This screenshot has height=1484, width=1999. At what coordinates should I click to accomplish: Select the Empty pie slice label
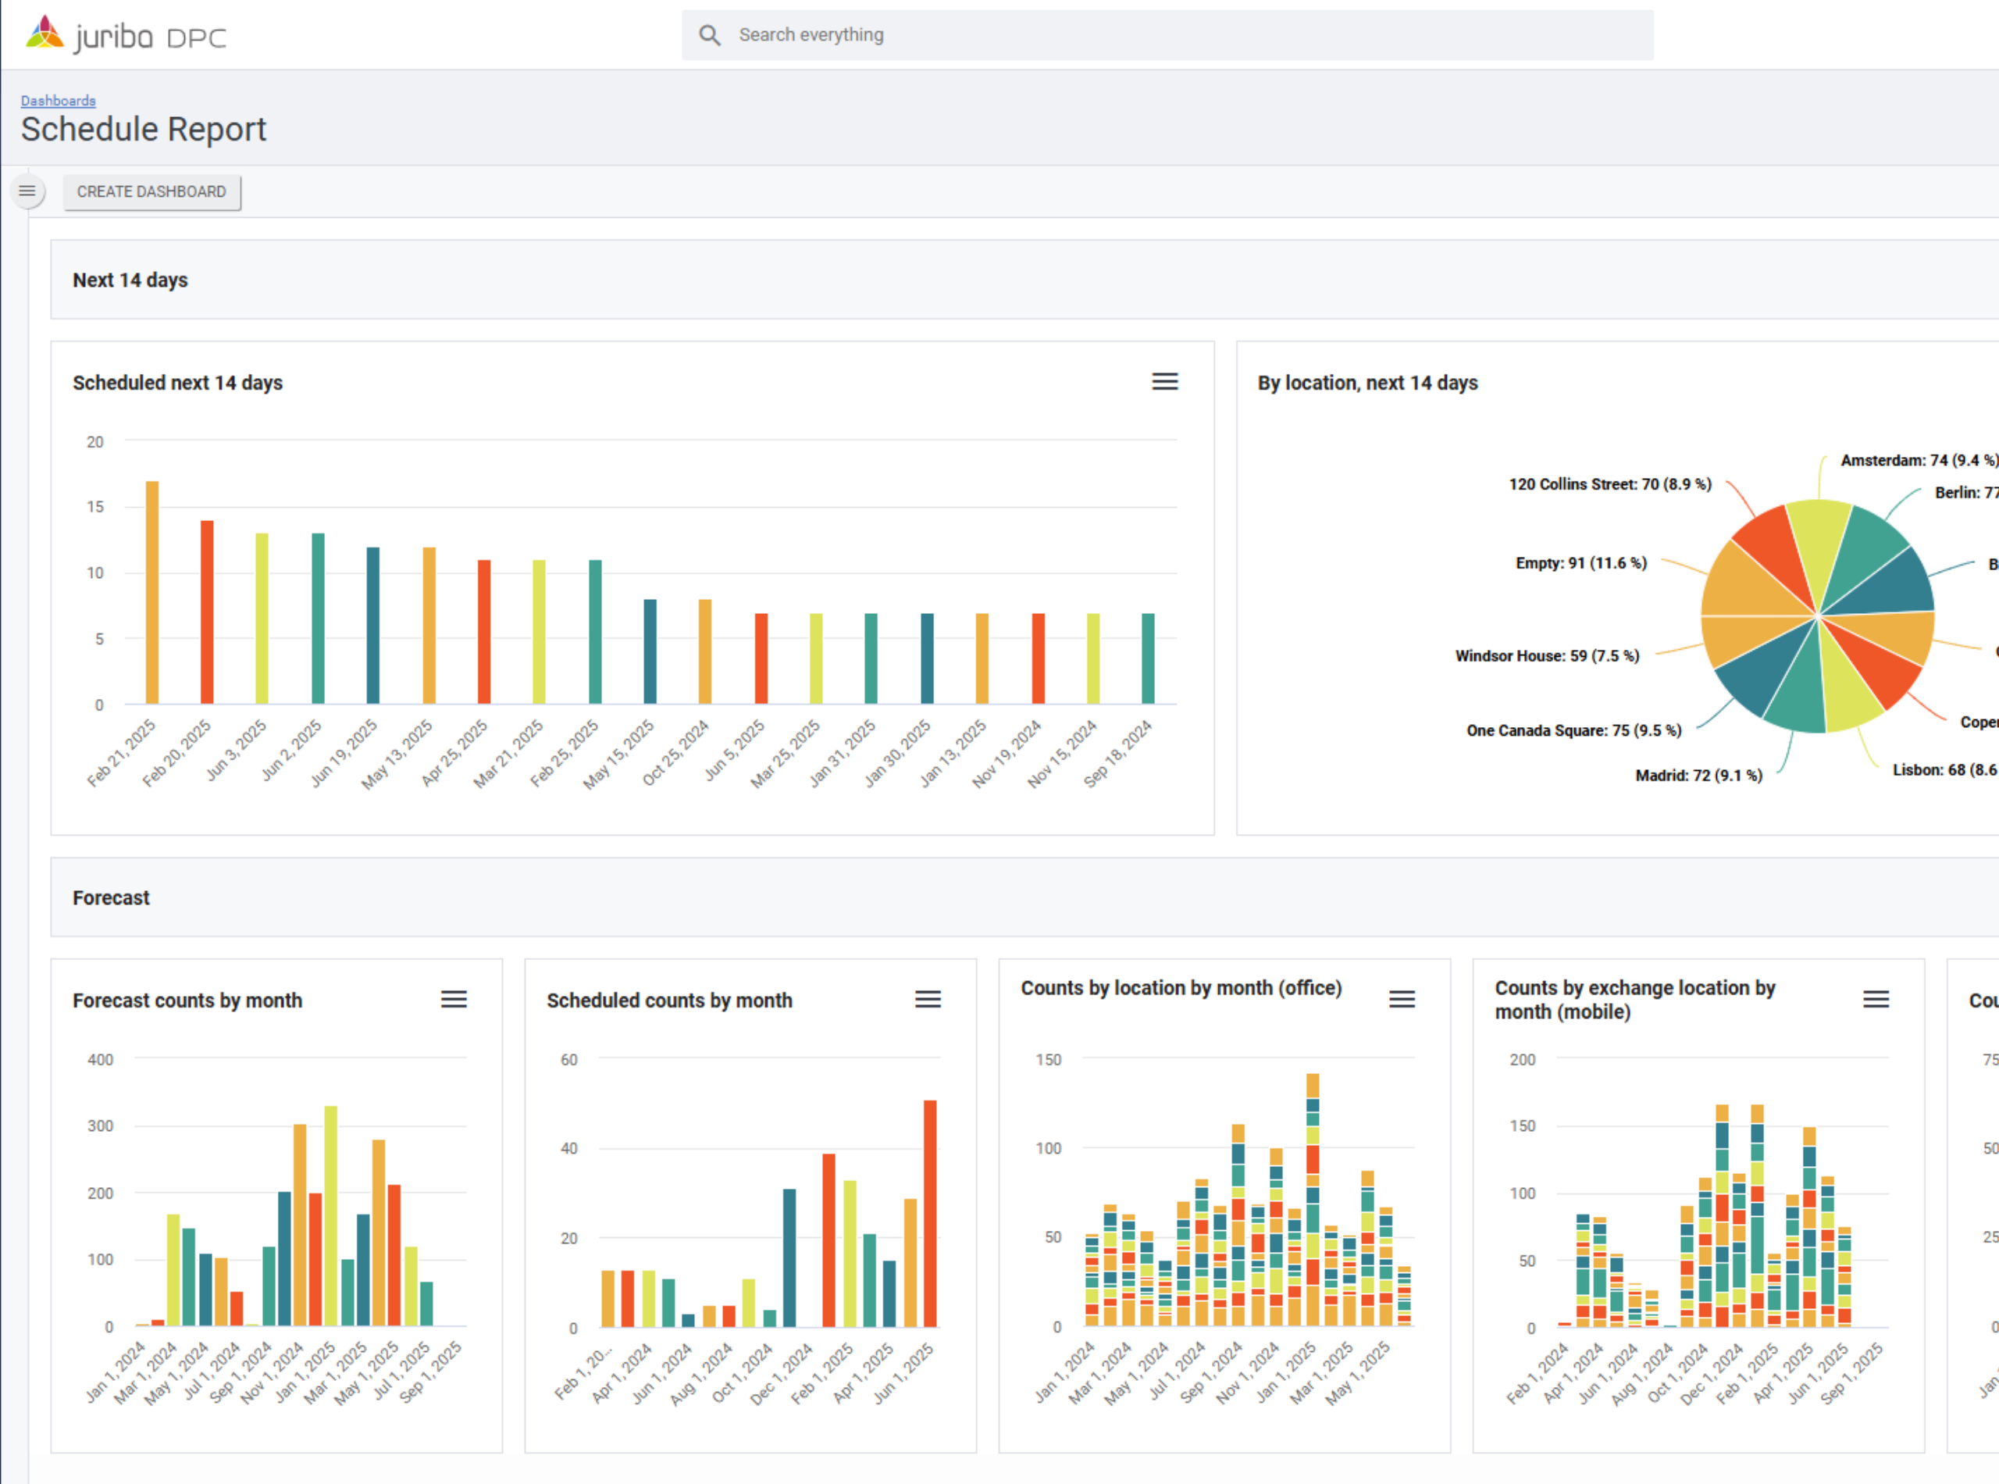(x=1580, y=563)
